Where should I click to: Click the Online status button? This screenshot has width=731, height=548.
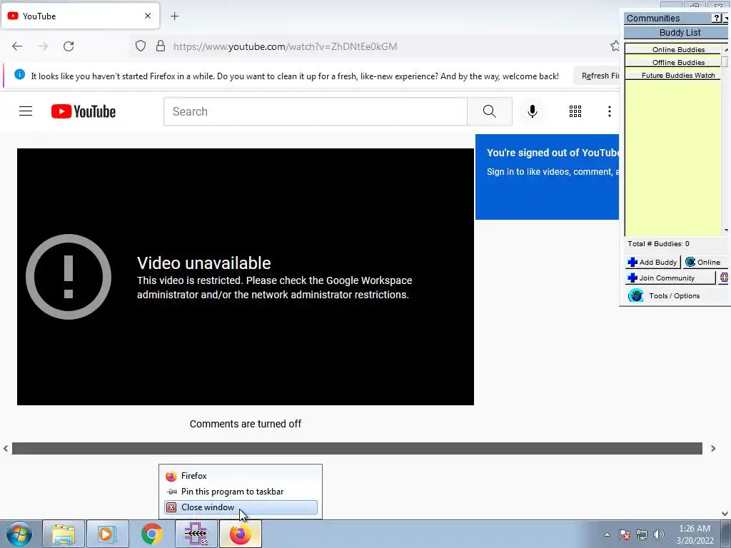pos(705,262)
